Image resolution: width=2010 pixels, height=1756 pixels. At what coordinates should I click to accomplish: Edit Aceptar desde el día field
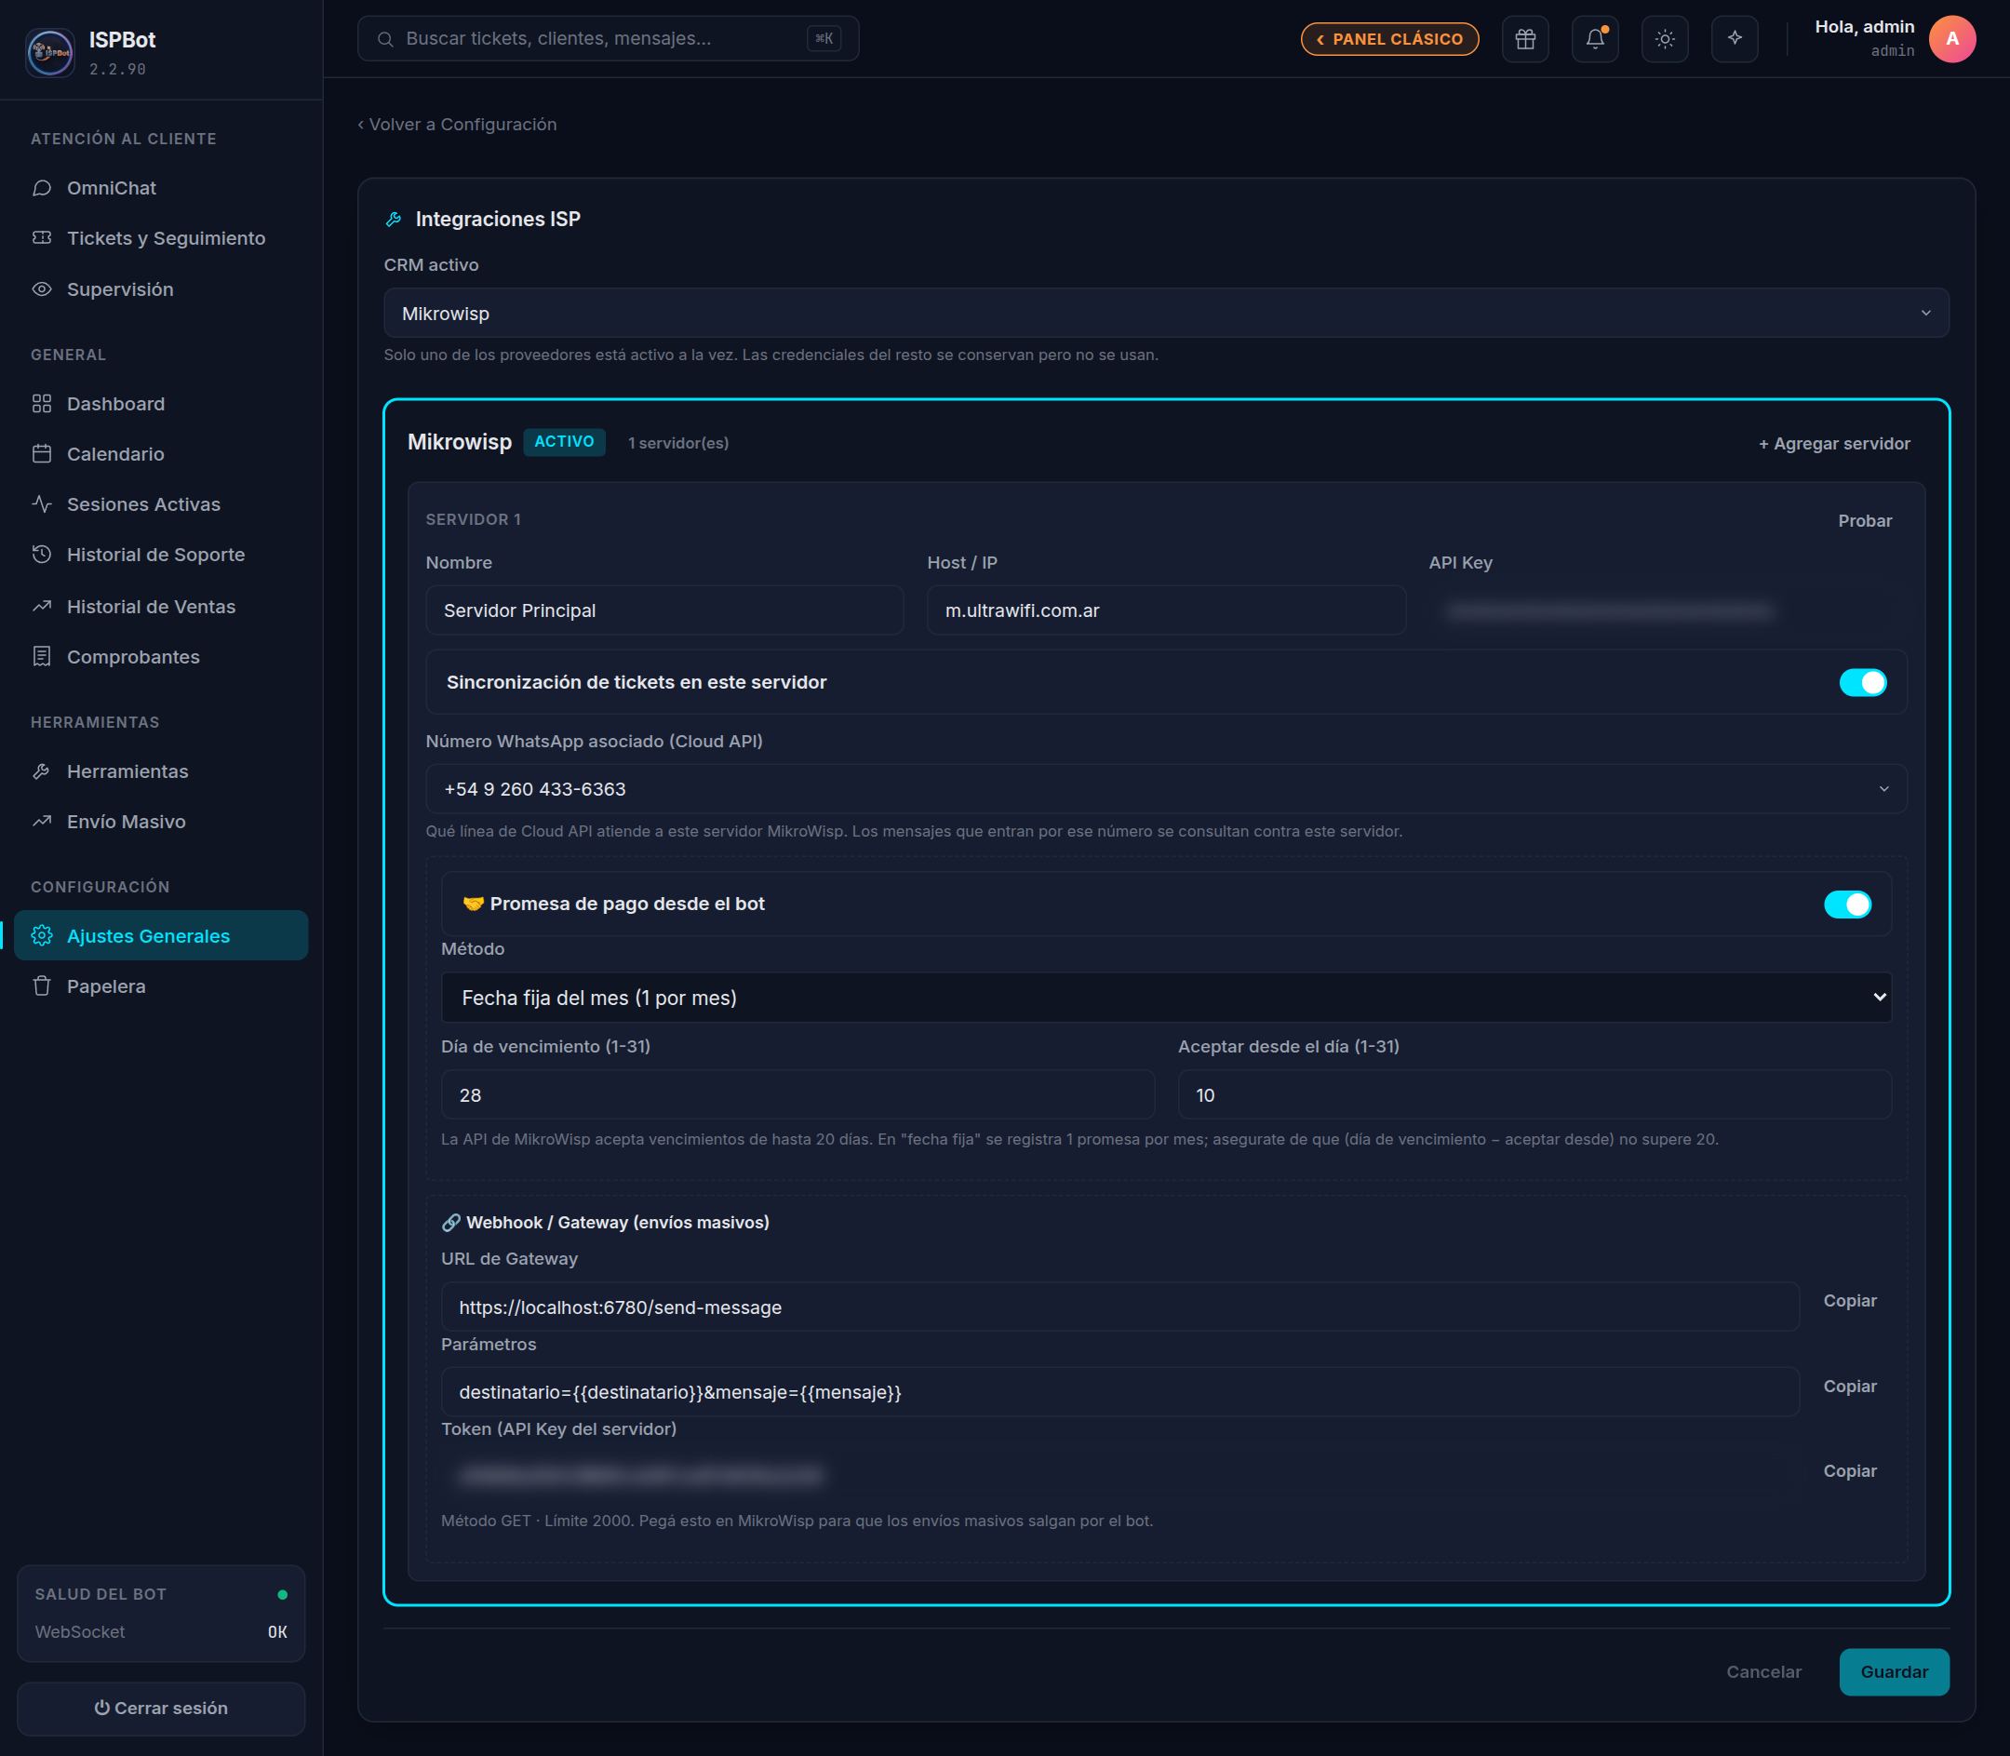click(x=1534, y=1095)
